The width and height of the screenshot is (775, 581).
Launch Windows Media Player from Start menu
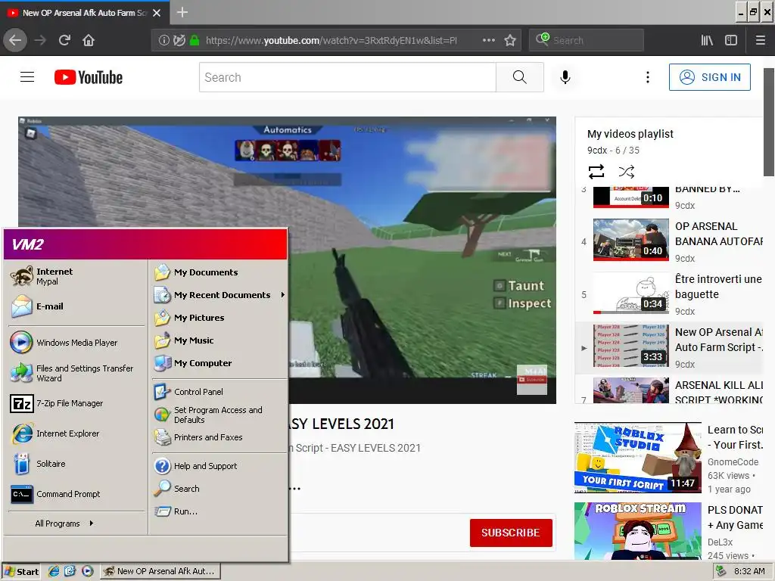76,343
